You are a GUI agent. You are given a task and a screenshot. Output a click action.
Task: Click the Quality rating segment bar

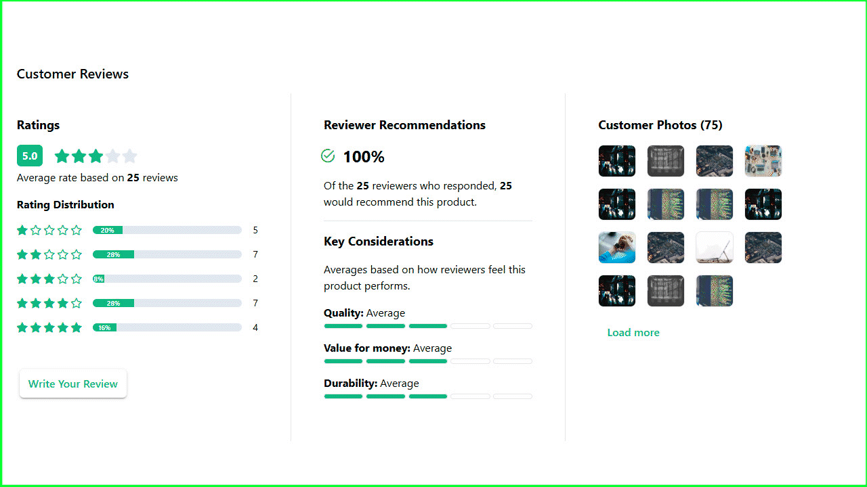[428, 326]
